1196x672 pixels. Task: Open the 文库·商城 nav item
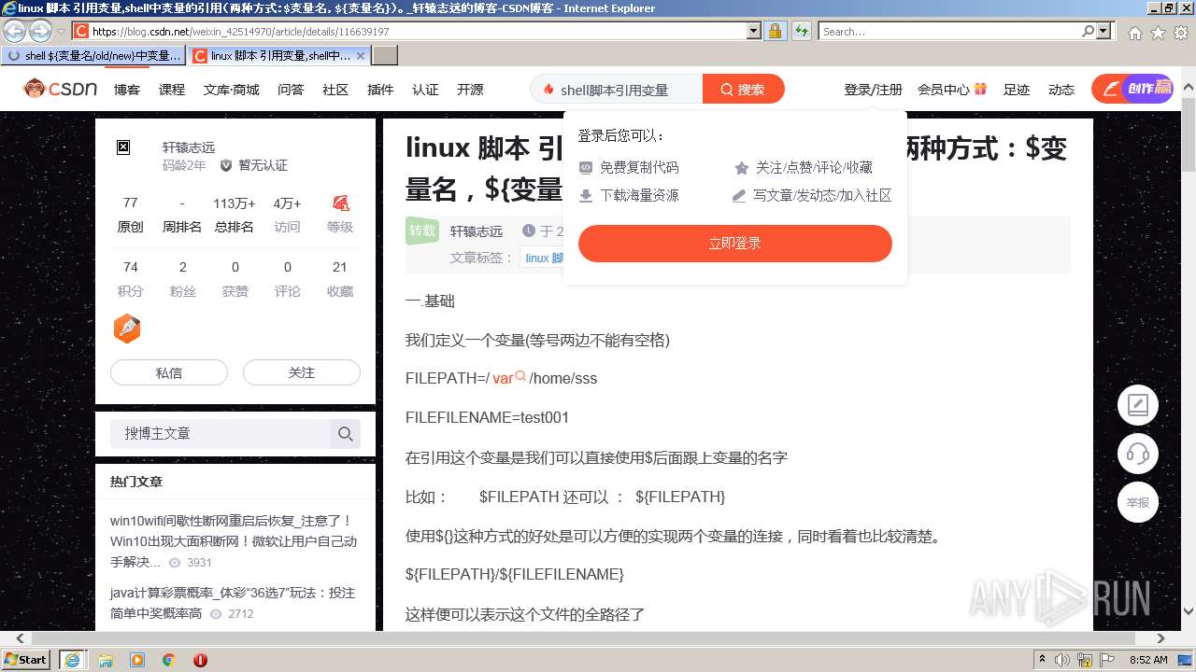(x=232, y=90)
